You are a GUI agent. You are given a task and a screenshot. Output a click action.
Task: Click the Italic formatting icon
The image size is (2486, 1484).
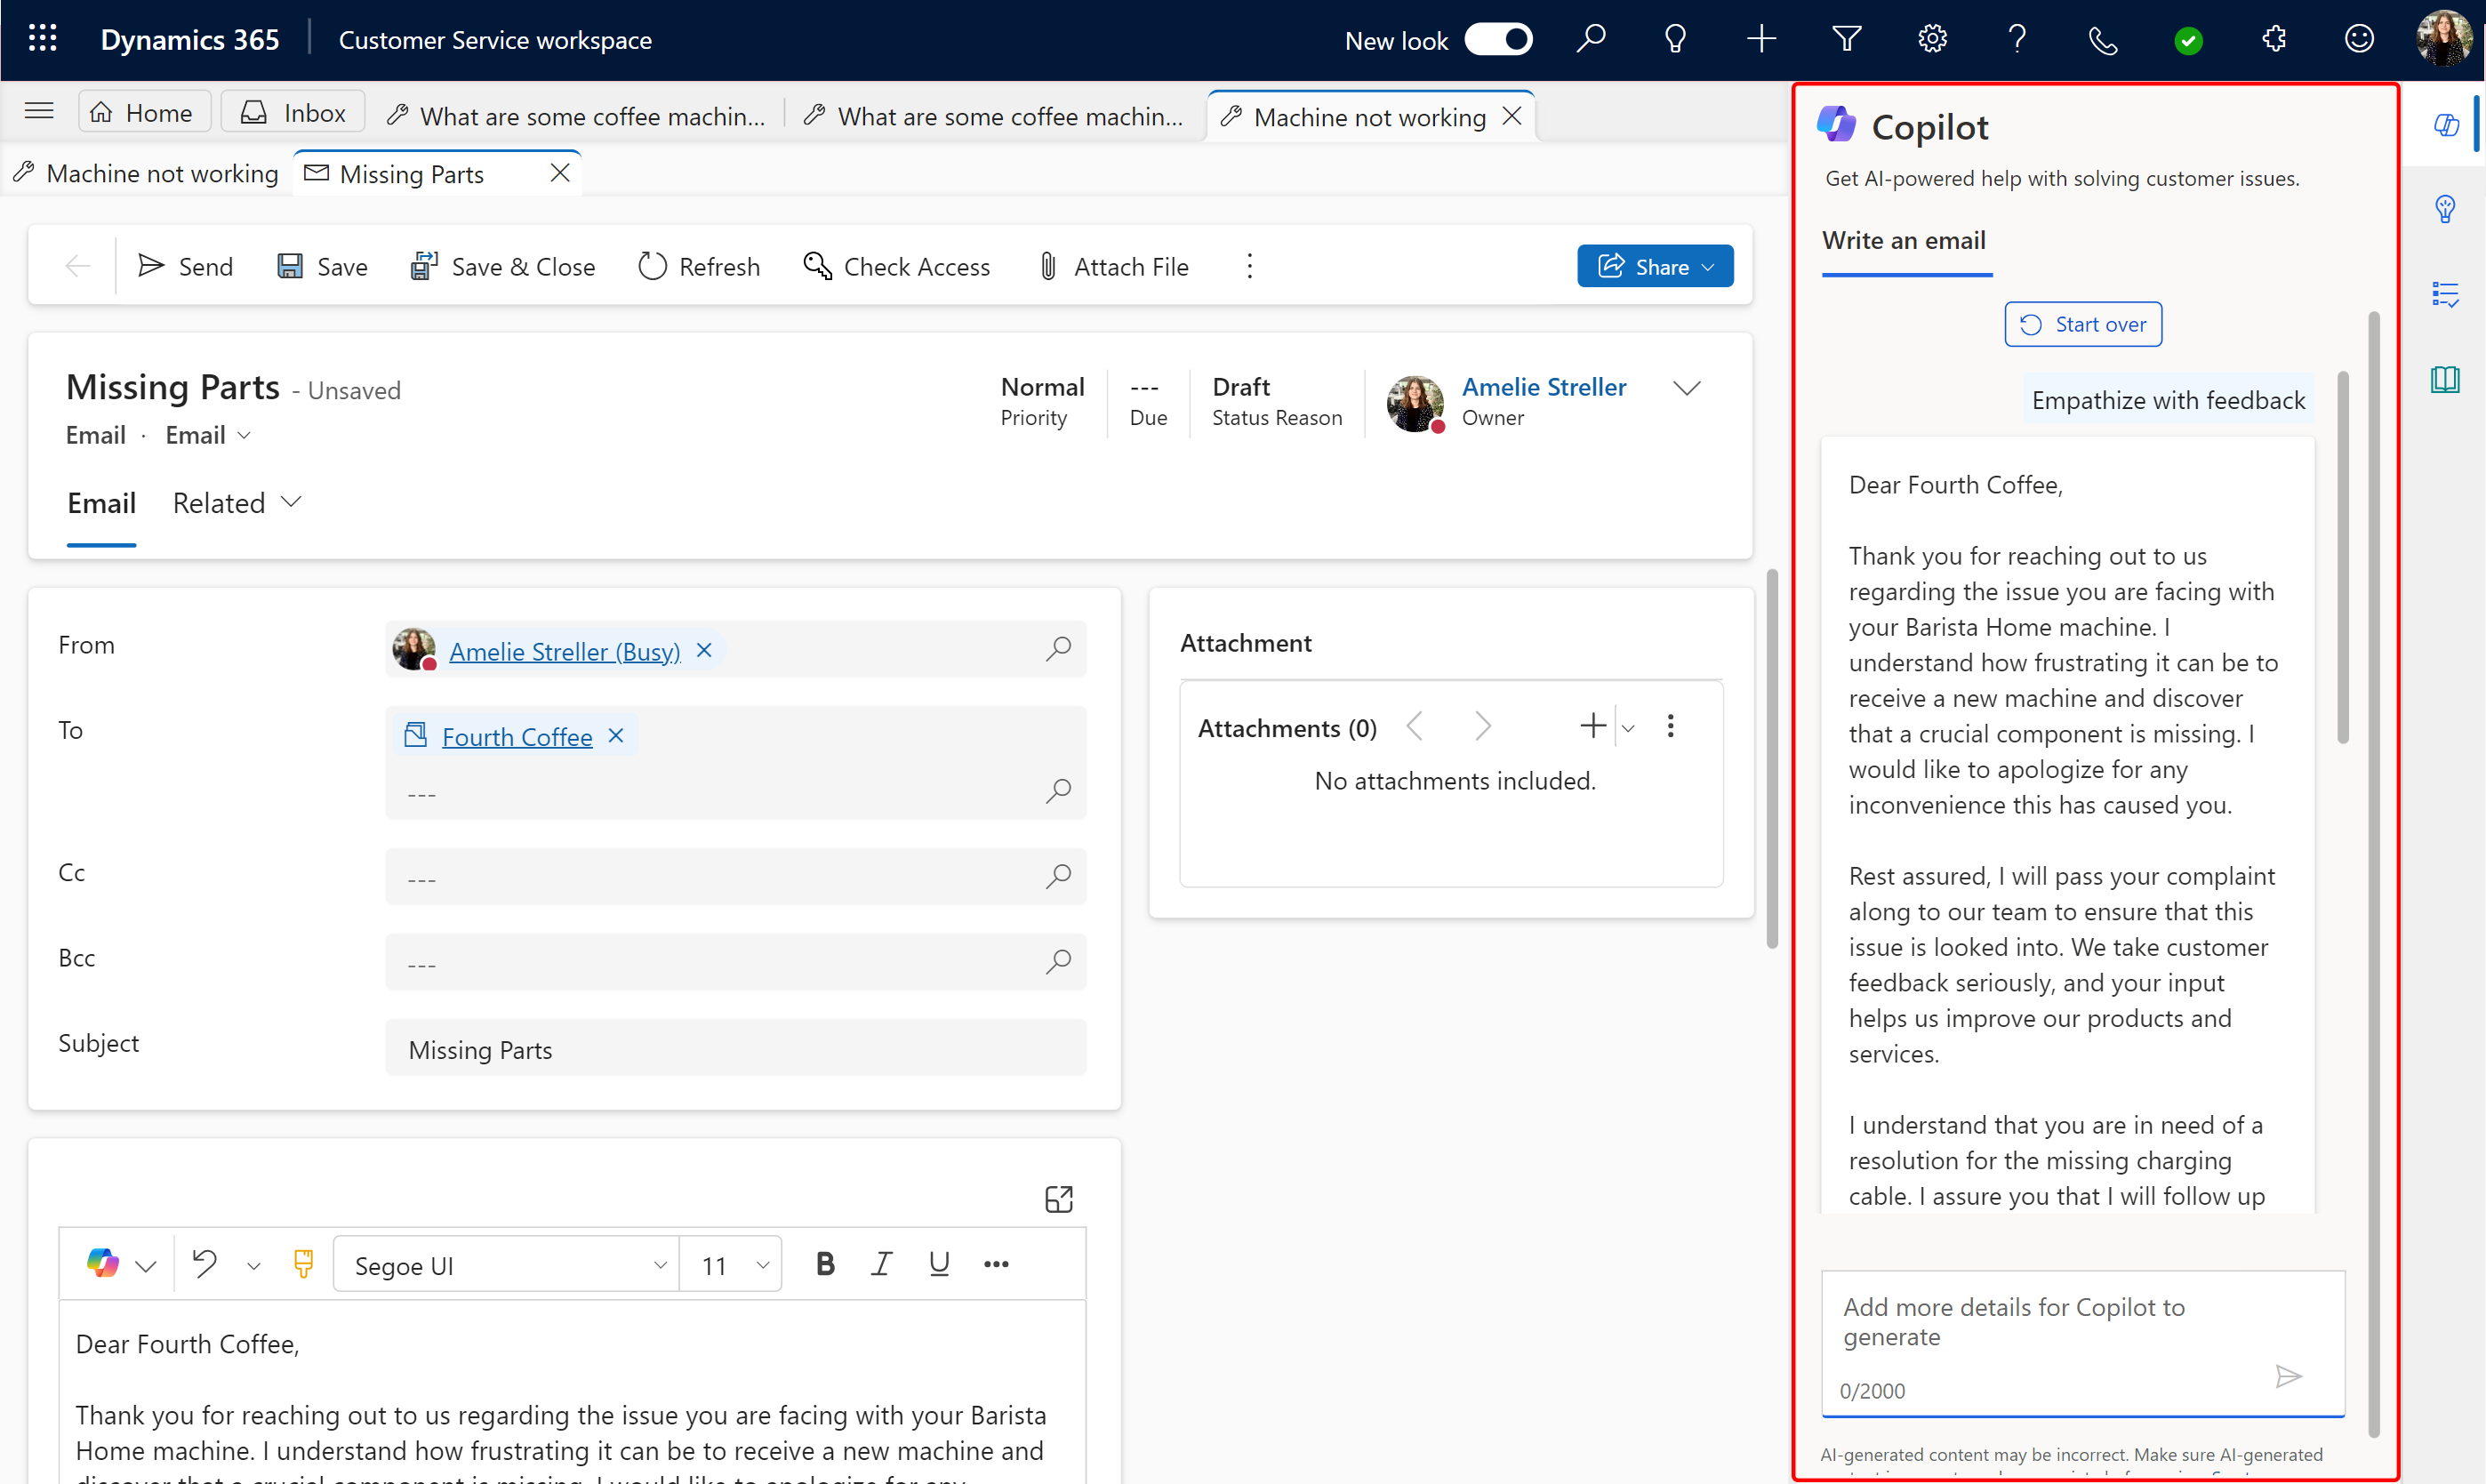point(883,1265)
